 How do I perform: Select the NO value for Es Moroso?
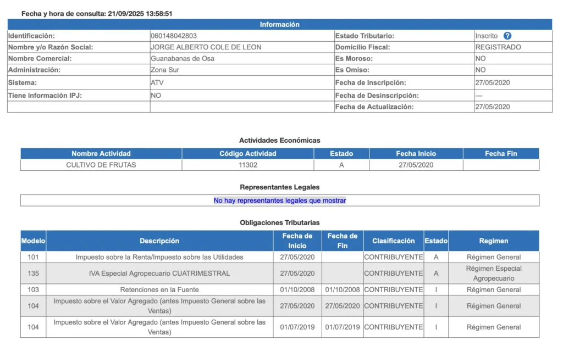point(481,58)
